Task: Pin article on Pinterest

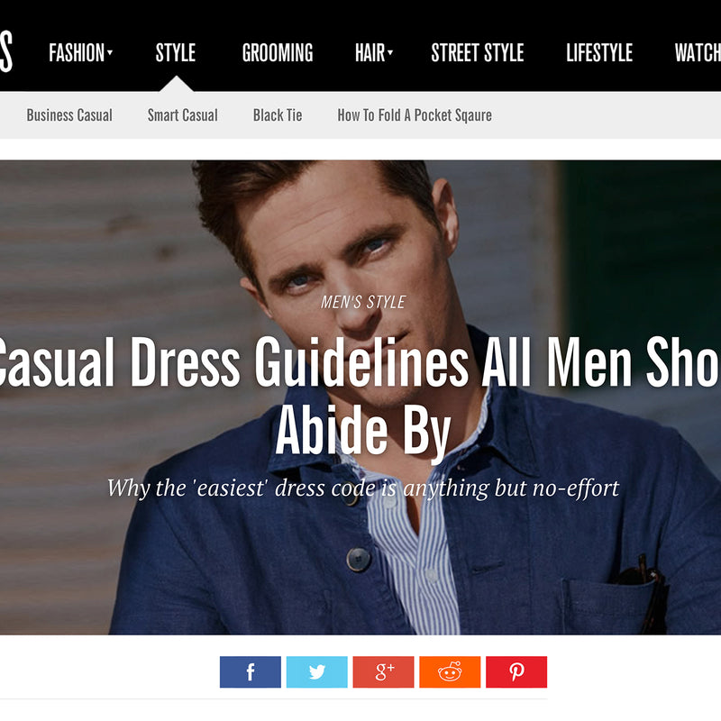Action: [516, 671]
